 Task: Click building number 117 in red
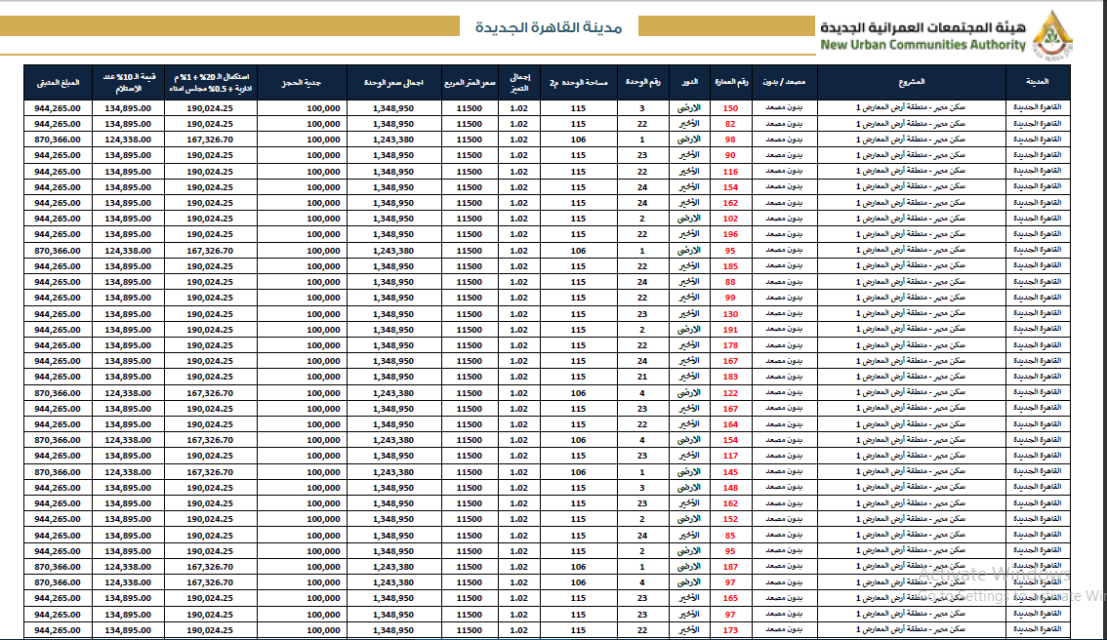point(730,456)
